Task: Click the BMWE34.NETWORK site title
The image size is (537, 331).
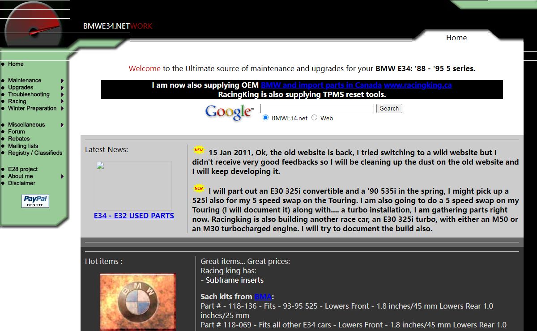Action: [x=118, y=26]
